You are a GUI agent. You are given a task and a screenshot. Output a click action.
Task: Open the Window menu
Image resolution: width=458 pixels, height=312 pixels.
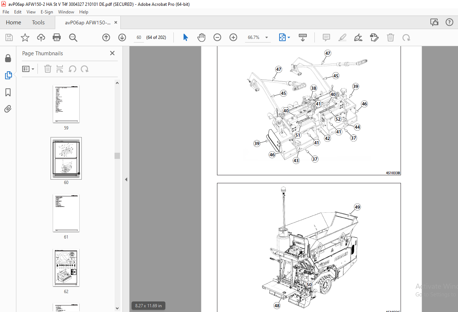66,12
